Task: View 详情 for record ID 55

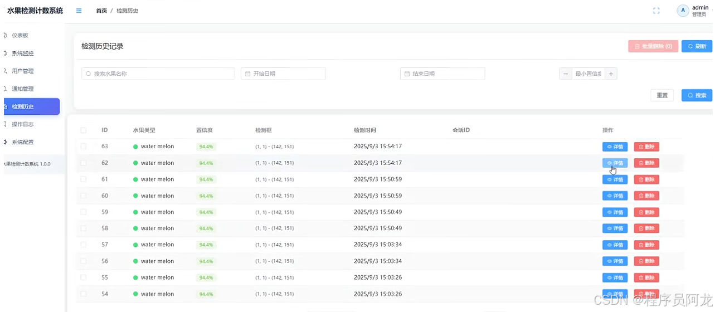Action: (x=615, y=277)
